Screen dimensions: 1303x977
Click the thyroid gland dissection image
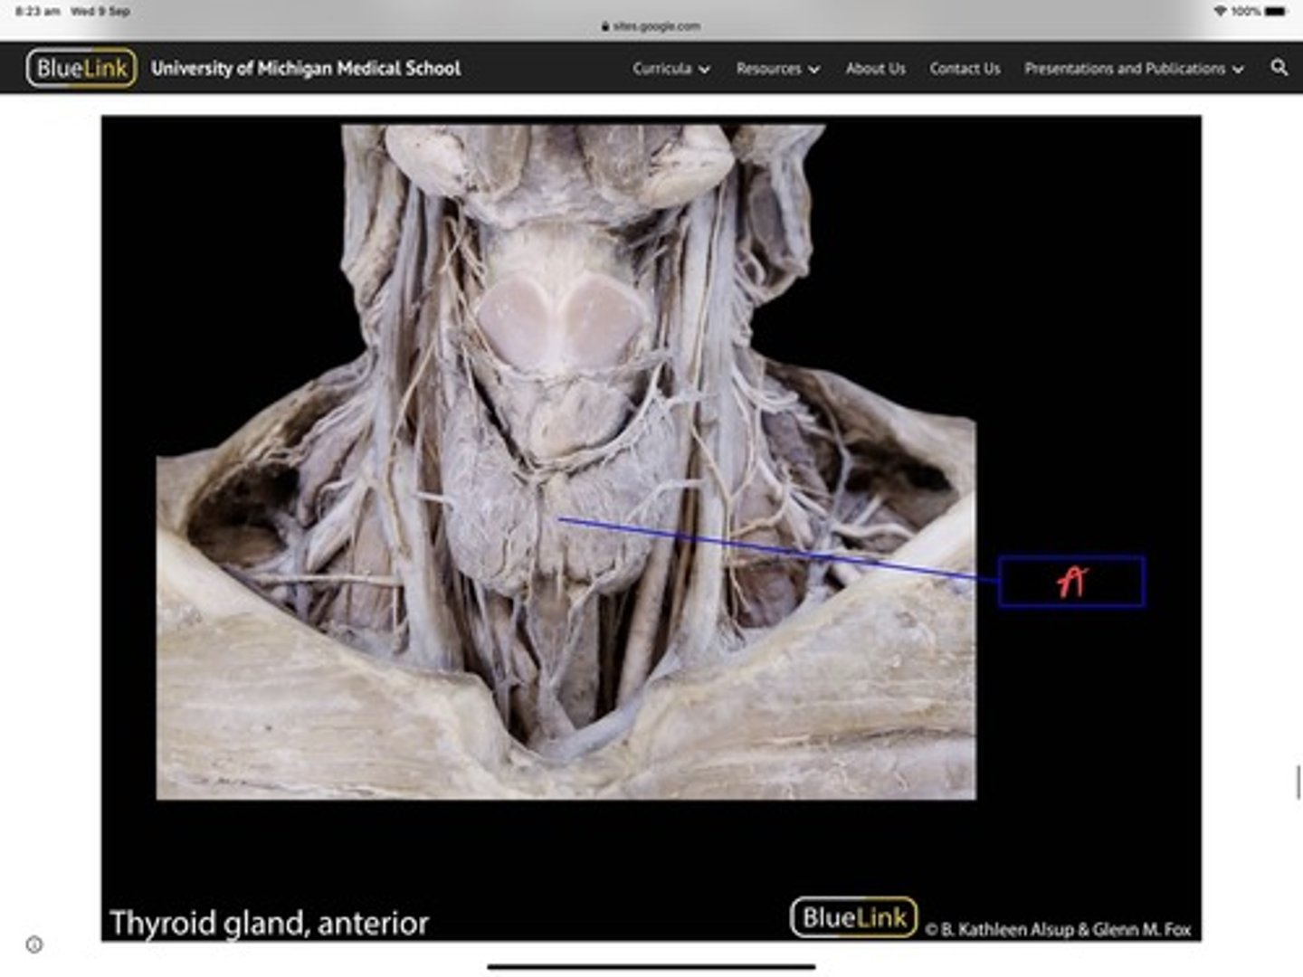566,461
